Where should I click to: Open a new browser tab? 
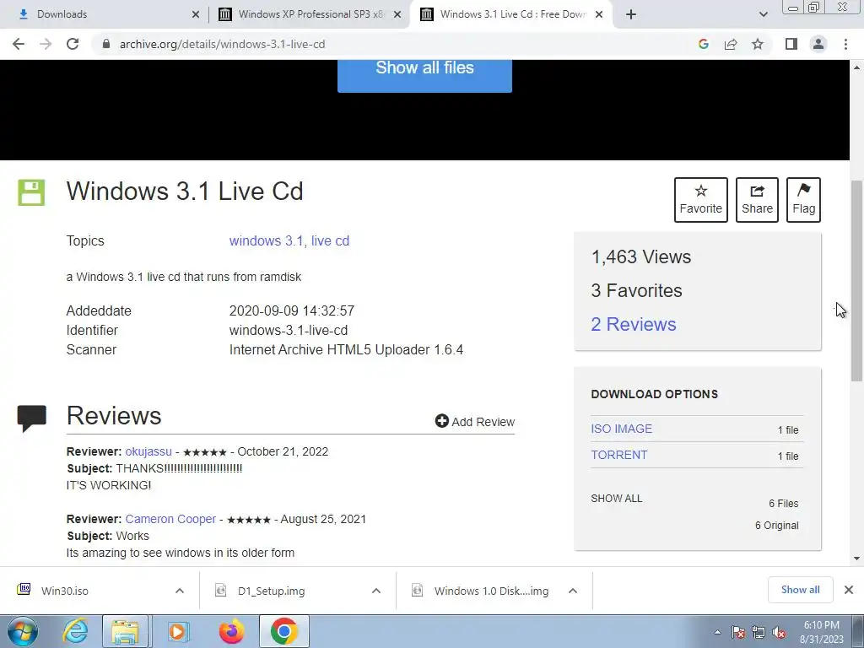(x=631, y=14)
